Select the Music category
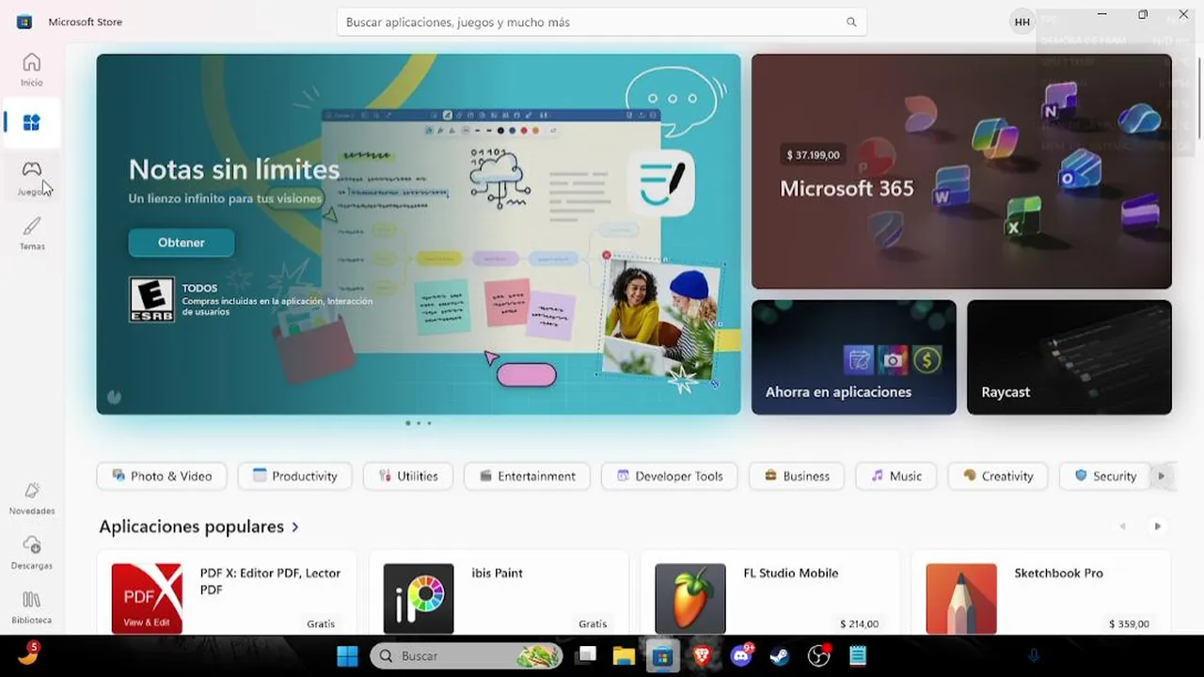 (895, 476)
